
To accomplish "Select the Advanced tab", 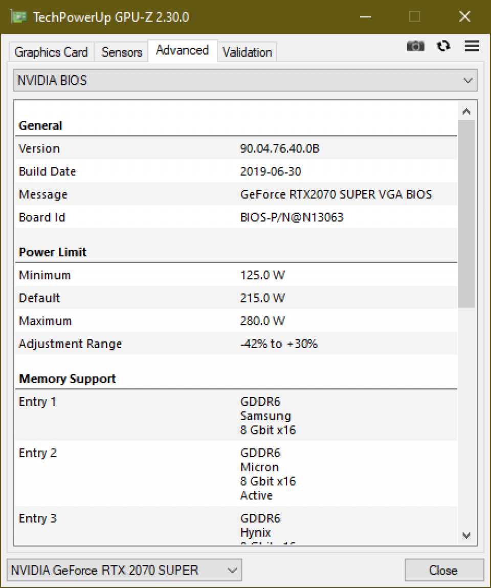I will click(182, 50).
